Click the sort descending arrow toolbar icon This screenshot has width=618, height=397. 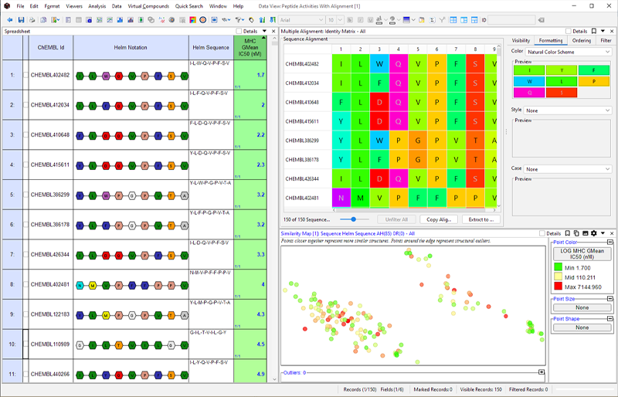click(x=273, y=20)
